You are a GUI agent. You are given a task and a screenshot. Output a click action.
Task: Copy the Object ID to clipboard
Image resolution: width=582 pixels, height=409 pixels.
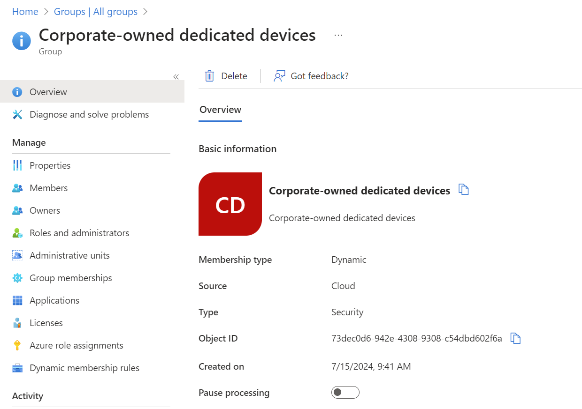515,338
